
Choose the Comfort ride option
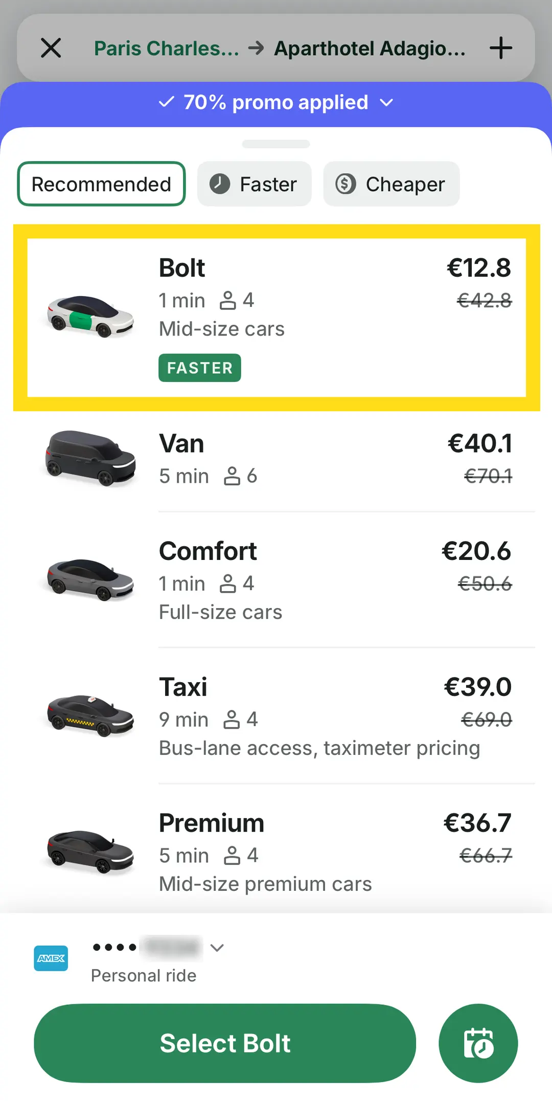pos(276,580)
